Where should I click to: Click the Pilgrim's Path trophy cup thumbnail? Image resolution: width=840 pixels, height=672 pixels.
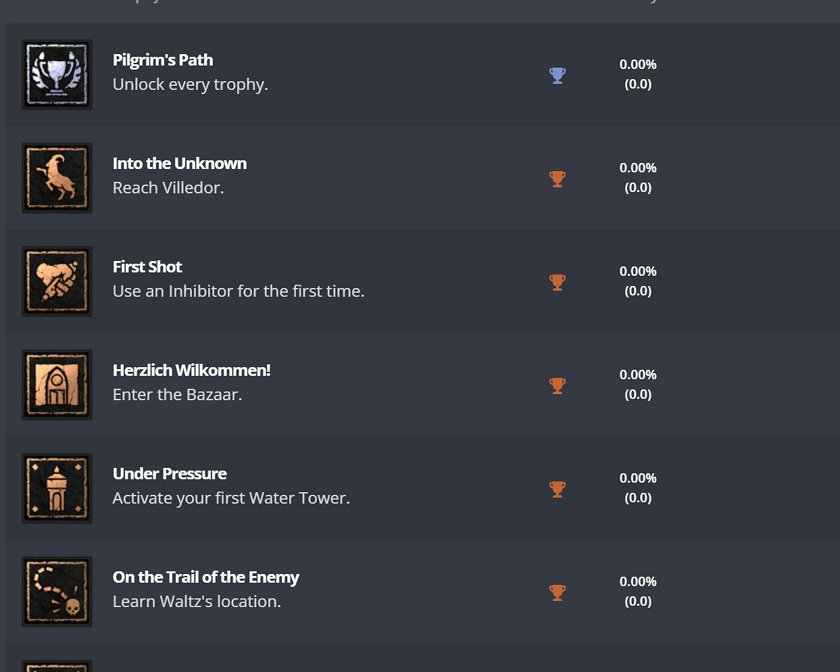tap(57, 74)
